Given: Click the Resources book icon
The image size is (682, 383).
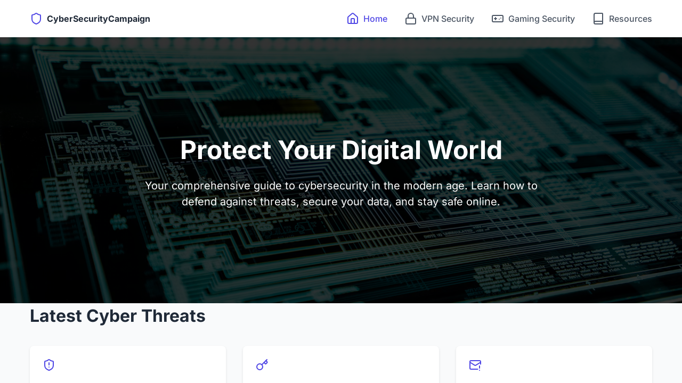Looking at the screenshot, I should (598, 19).
